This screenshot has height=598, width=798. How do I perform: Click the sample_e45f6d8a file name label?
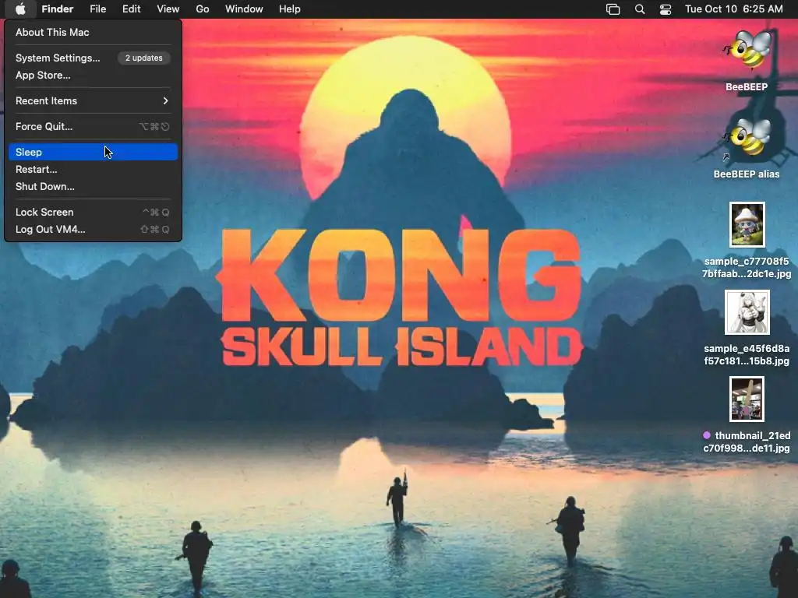point(747,355)
